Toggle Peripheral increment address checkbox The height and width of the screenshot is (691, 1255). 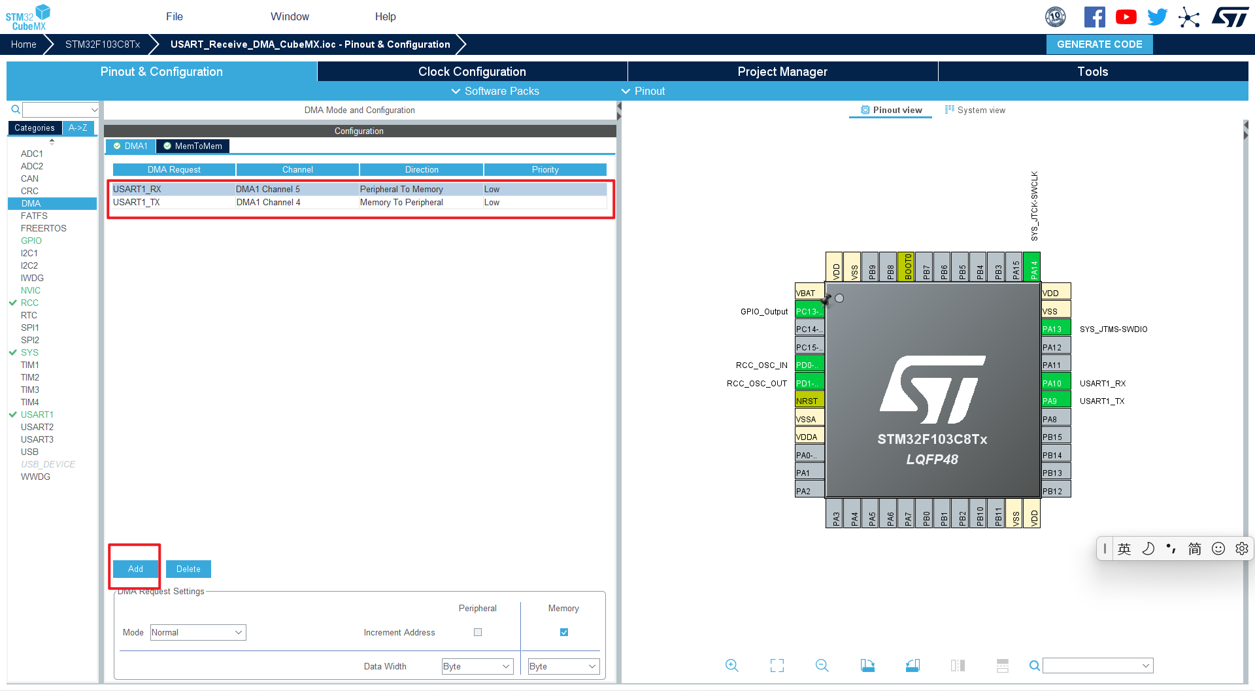478,632
